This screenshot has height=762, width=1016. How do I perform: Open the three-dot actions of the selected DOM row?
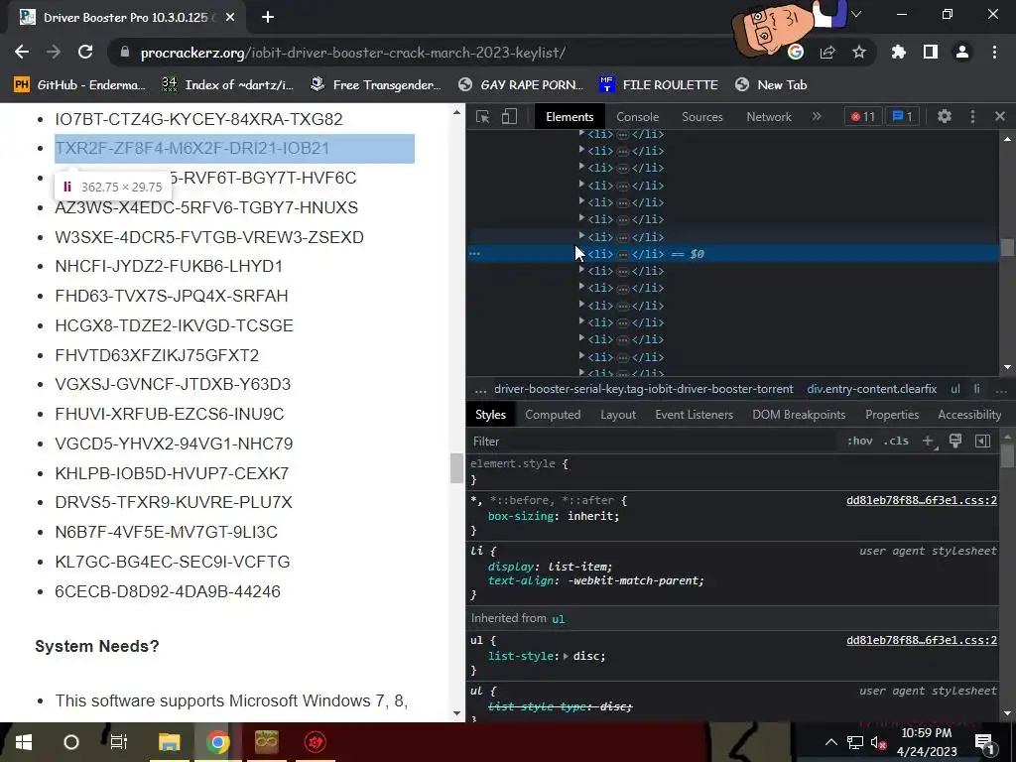(474, 253)
